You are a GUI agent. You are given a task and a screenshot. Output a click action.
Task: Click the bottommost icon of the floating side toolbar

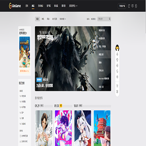point(117,92)
